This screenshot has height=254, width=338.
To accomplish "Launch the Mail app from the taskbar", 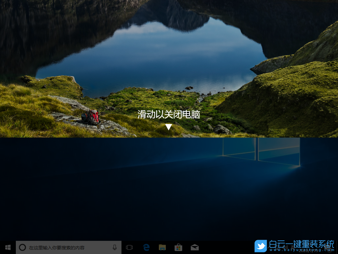I will [195, 247].
